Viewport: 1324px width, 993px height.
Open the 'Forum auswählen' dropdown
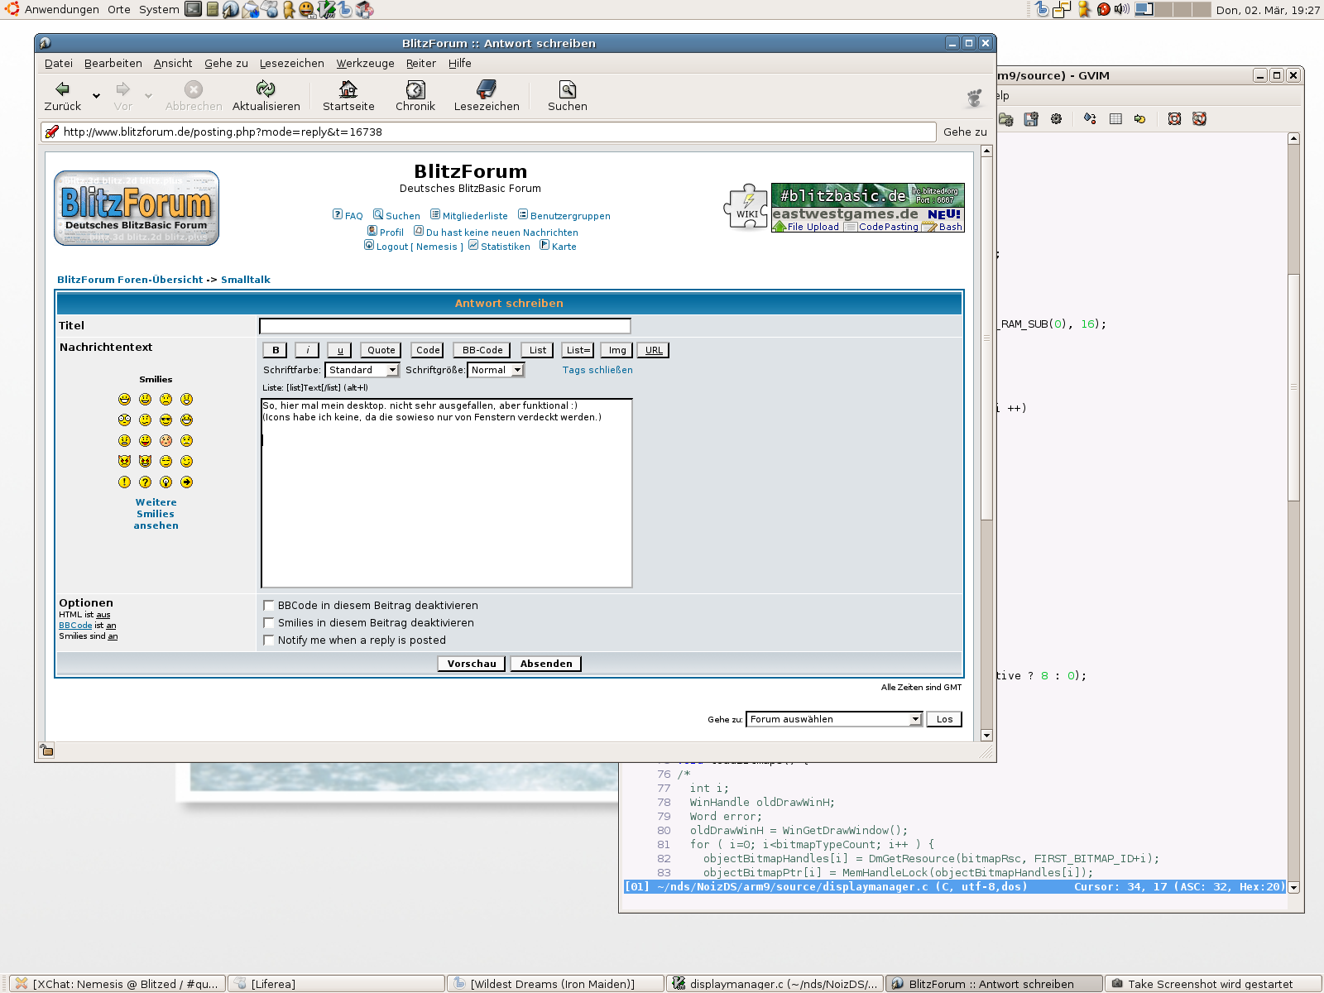tap(834, 719)
